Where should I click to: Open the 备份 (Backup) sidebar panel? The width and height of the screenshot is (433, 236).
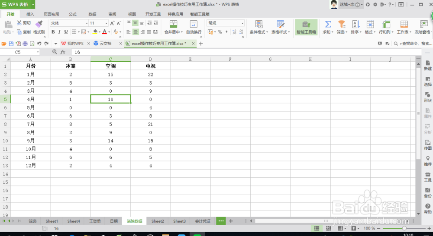pyautogui.click(x=427, y=193)
